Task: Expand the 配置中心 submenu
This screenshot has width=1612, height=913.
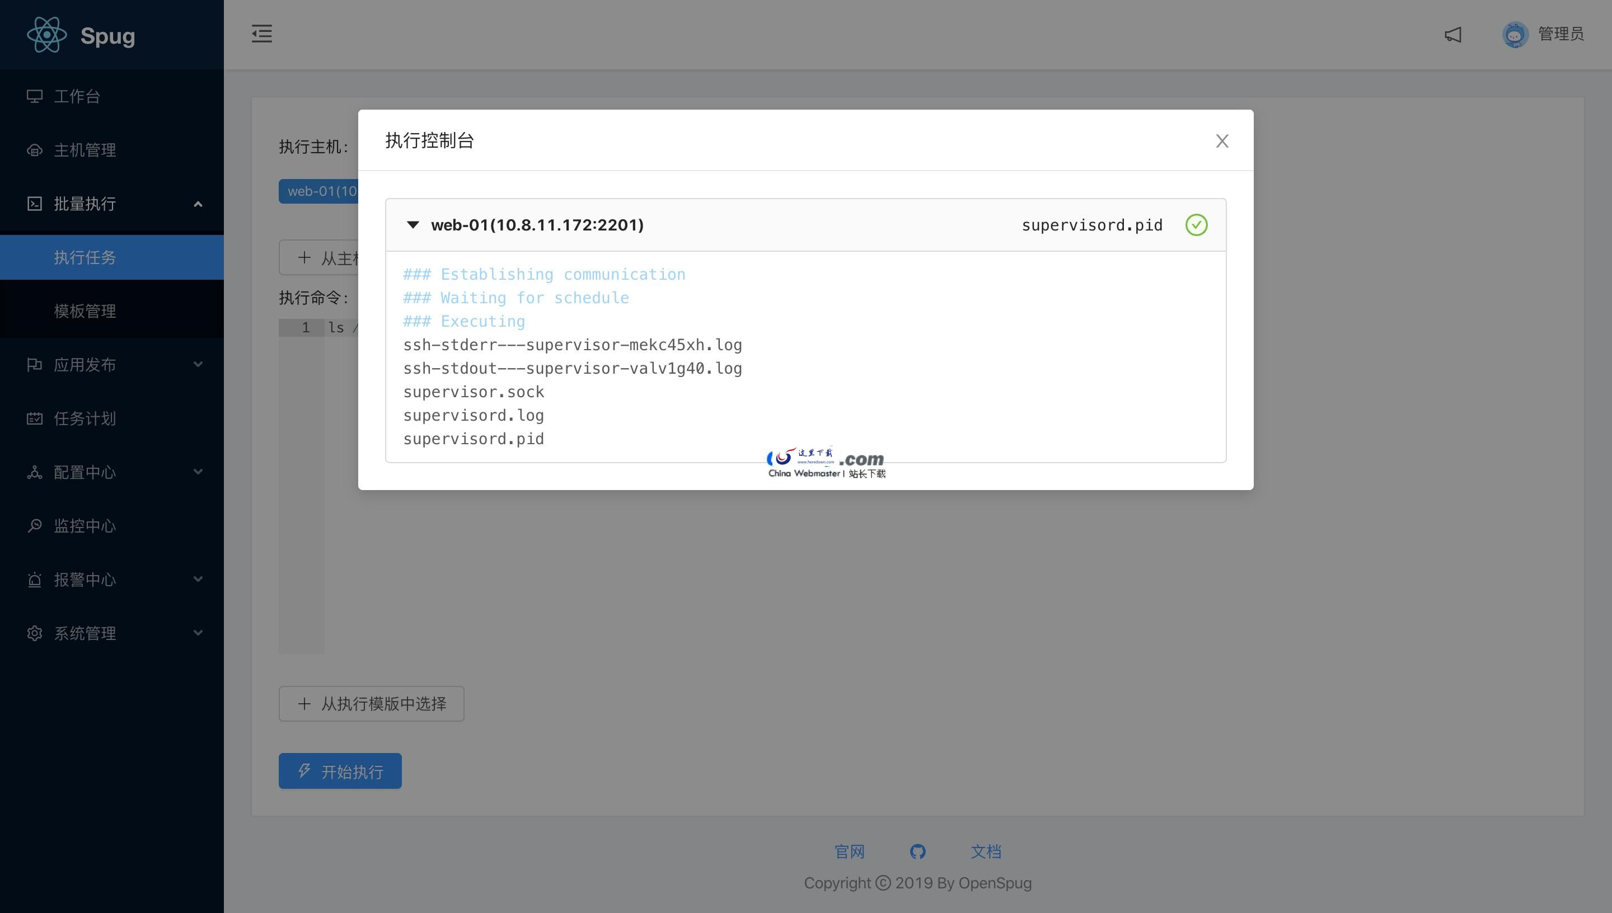Action: click(85, 472)
